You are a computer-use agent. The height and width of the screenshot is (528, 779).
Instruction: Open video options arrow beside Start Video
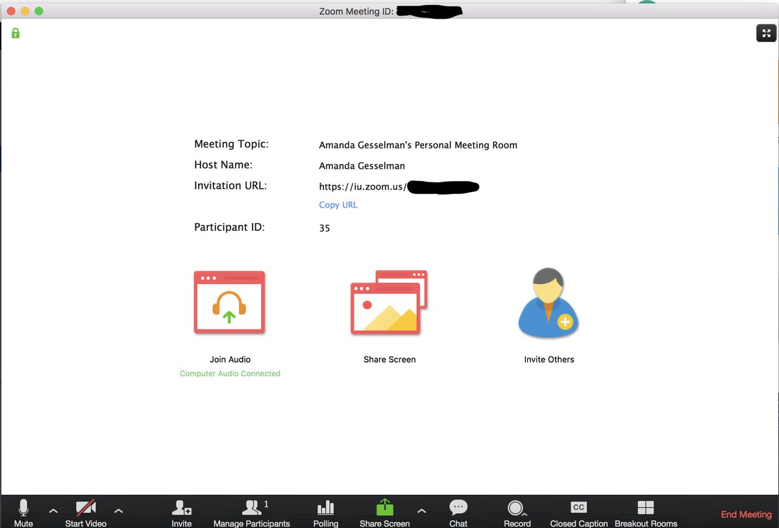tap(119, 510)
